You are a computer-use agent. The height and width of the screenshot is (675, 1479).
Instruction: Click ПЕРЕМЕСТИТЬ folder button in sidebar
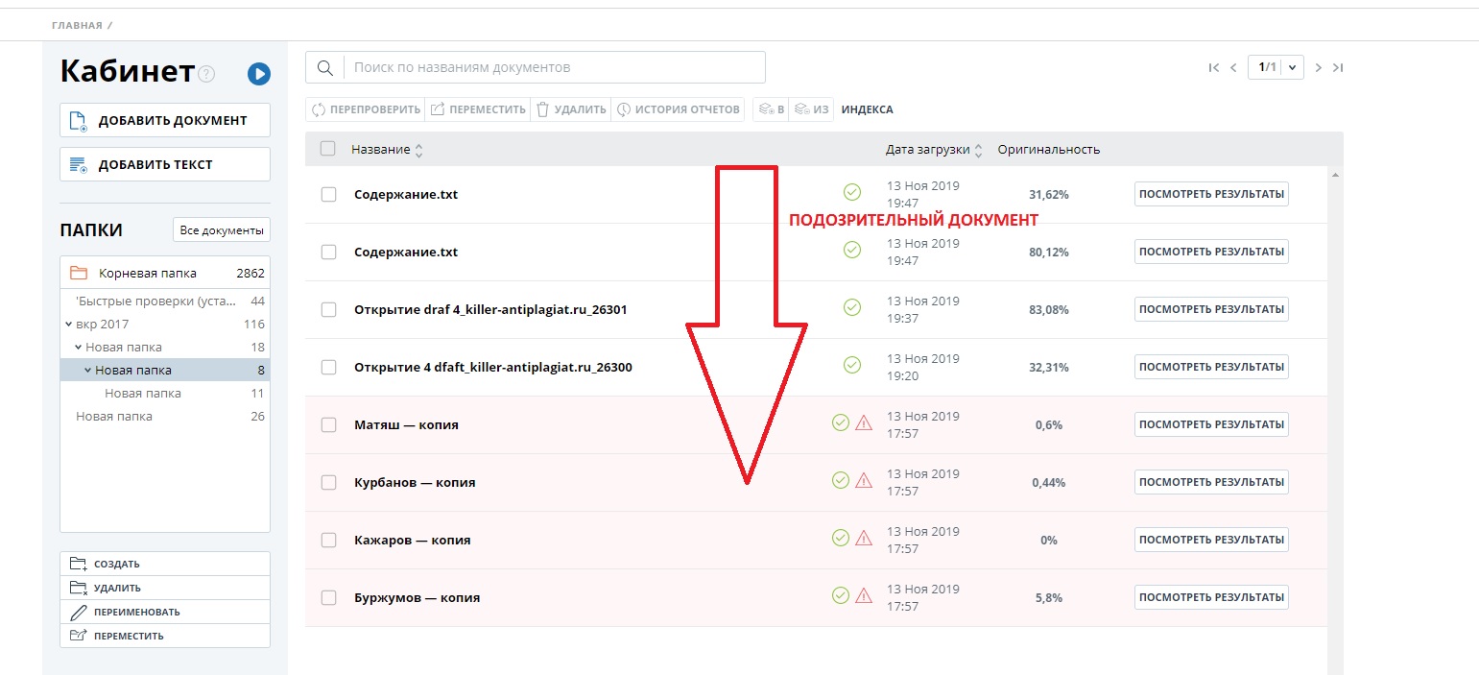165,636
